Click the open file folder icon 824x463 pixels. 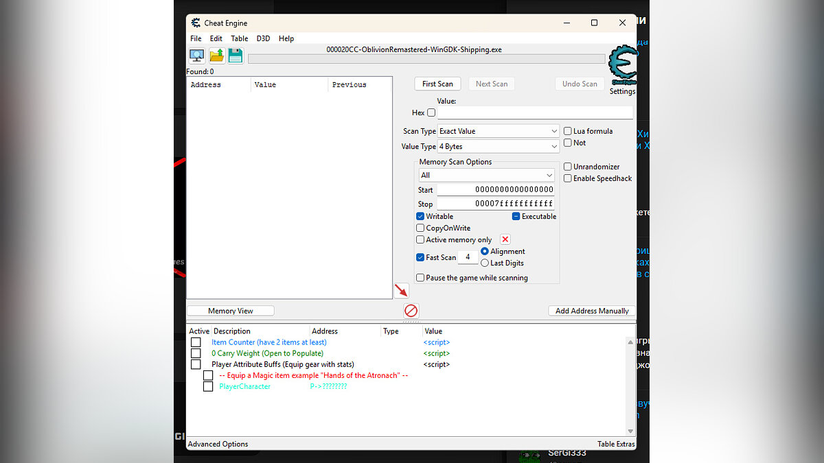click(x=216, y=56)
